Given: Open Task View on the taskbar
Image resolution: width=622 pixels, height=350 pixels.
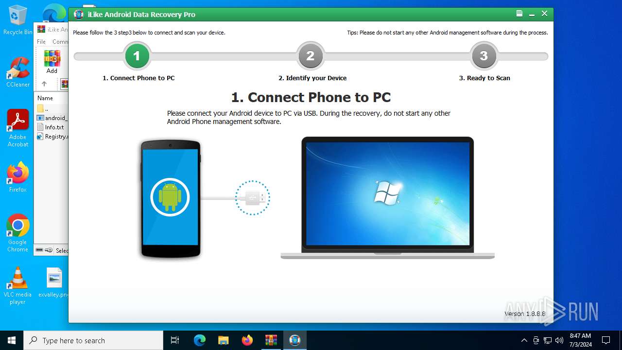Looking at the screenshot, I should 175,340.
